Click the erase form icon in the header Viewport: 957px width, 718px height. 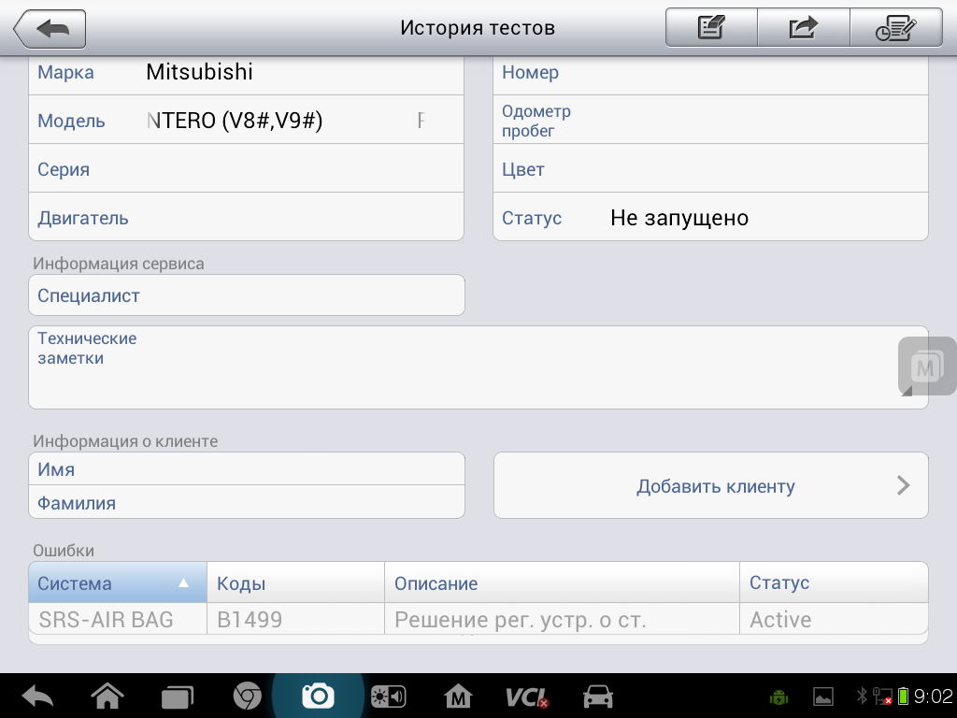[x=711, y=28]
